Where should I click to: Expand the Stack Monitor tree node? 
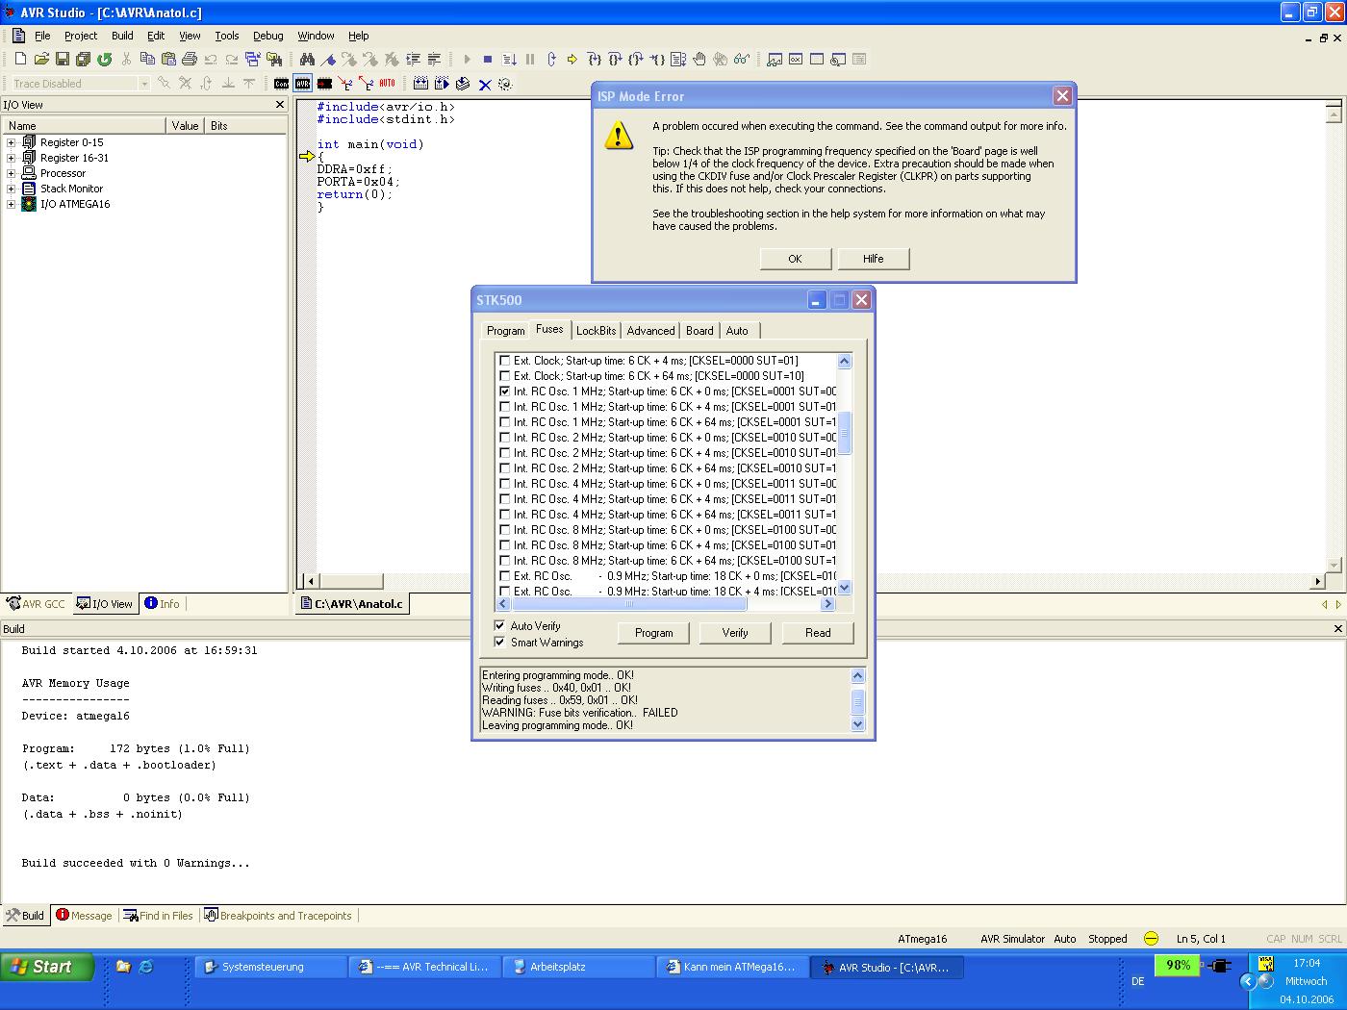point(11,189)
